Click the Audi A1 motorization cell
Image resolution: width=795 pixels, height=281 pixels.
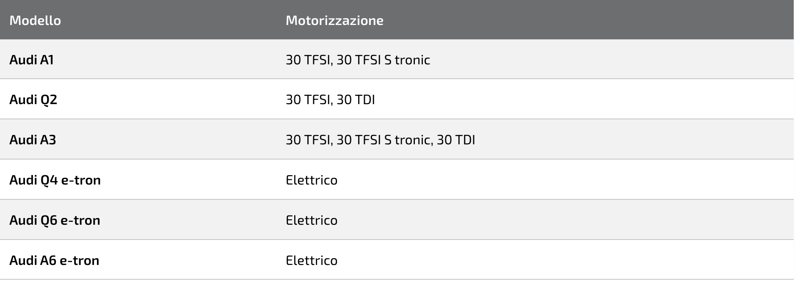358,60
